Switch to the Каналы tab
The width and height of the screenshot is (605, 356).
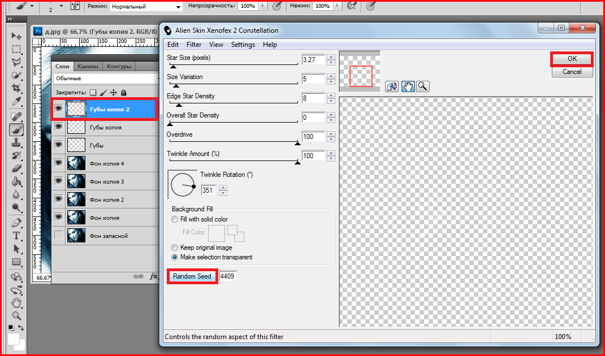[x=88, y=66]
